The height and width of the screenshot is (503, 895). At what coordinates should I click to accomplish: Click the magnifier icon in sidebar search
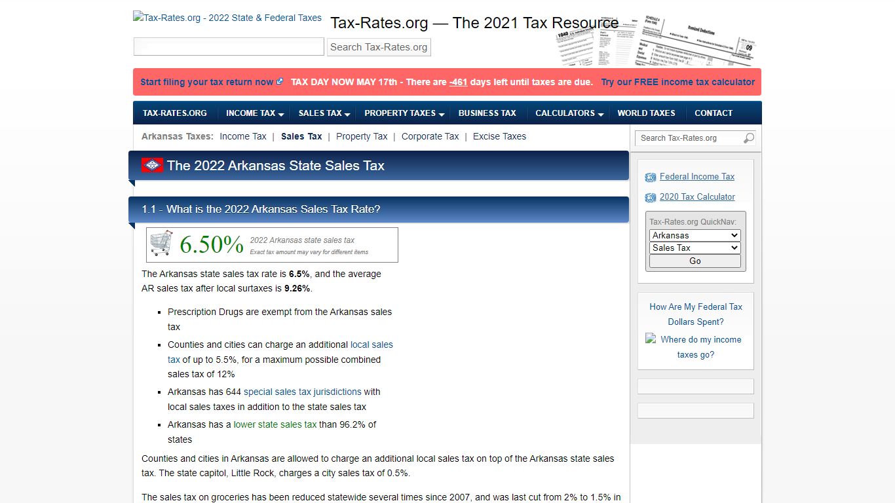click(749, 138)
